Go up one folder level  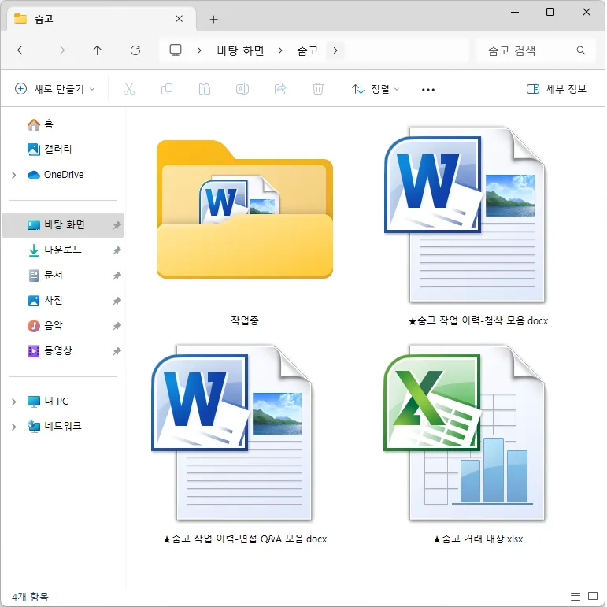coord(97,50)
